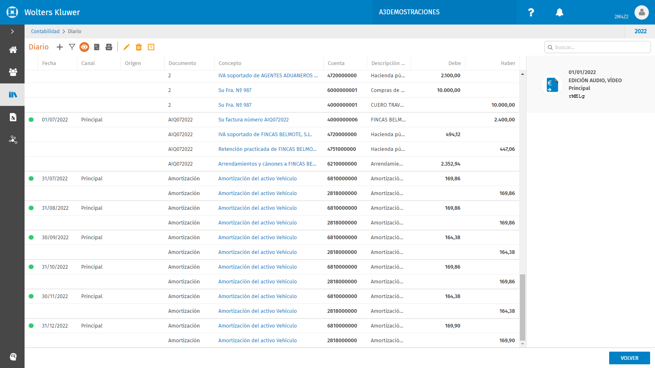
Task: Open the notifications bell
Action: coord(560,12)
